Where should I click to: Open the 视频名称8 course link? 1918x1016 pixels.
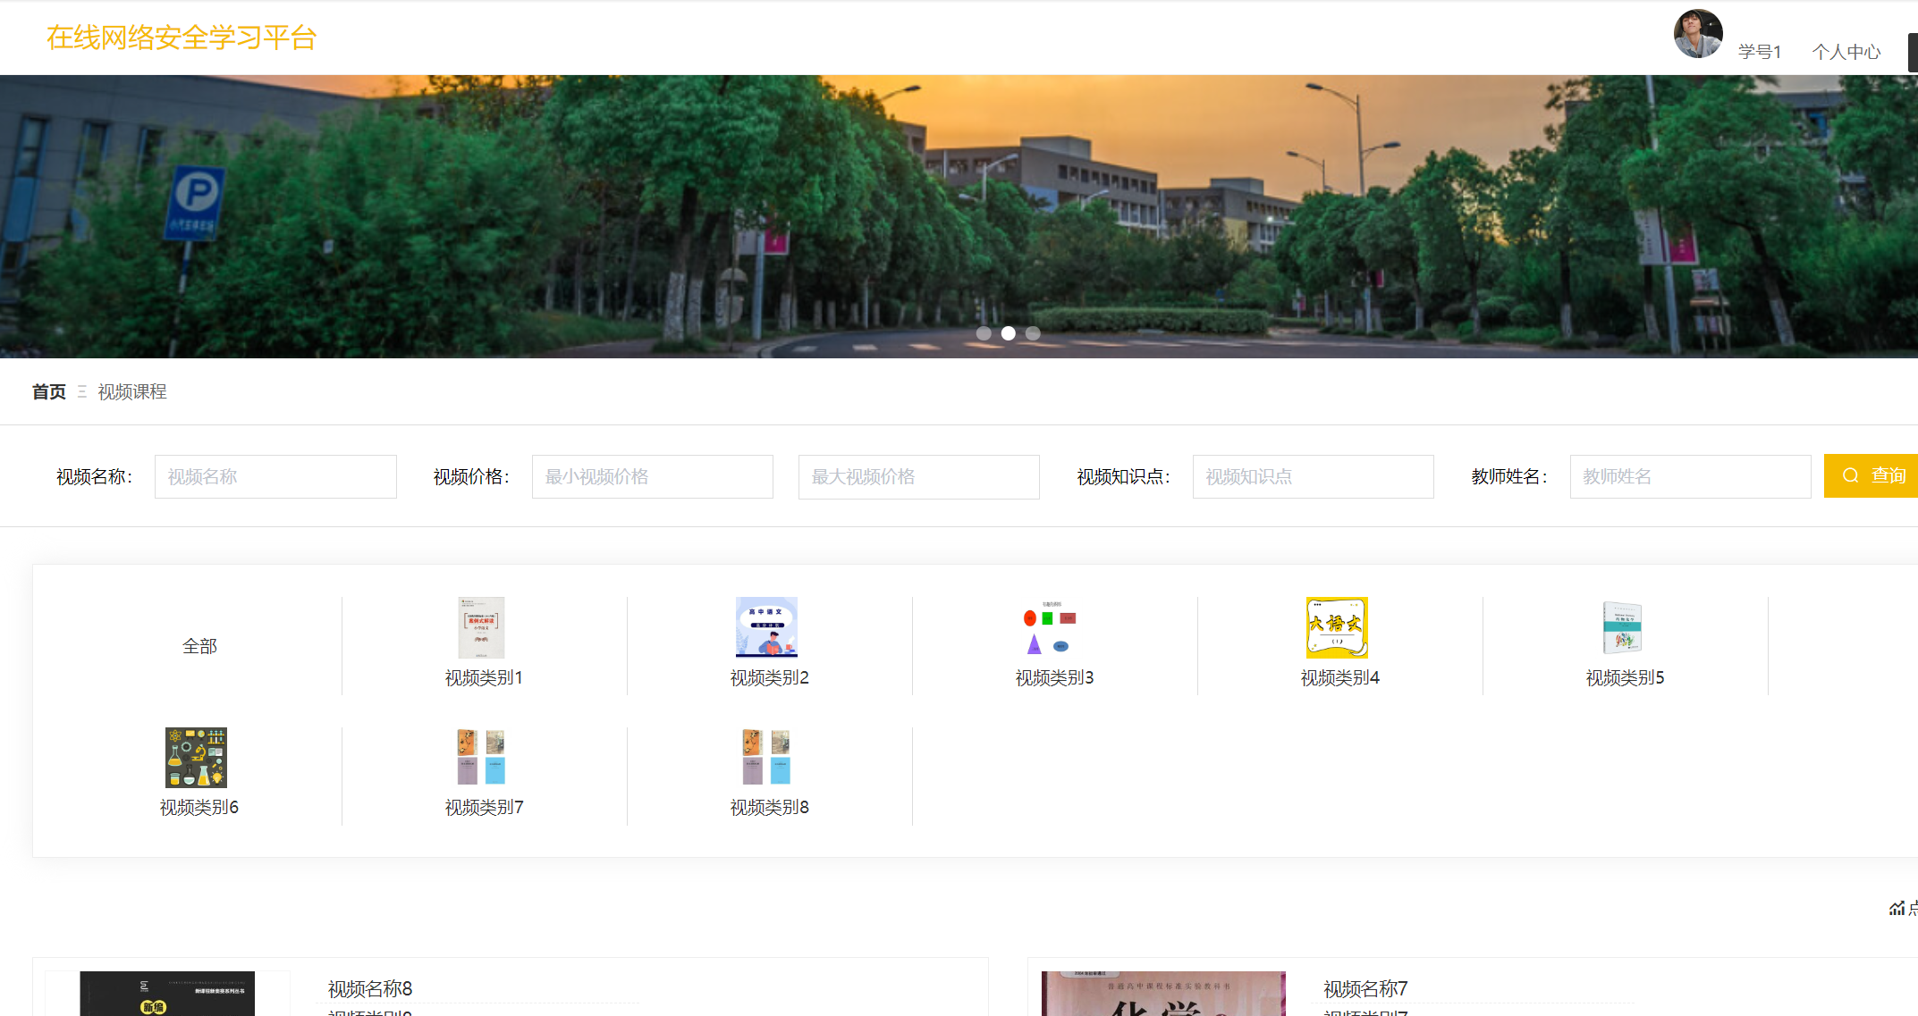(369, 988)
